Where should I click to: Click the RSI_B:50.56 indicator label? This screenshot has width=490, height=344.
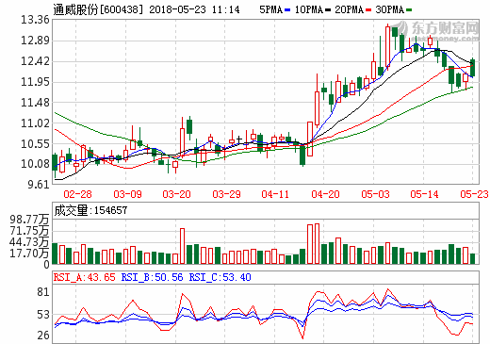click(152, 277)
